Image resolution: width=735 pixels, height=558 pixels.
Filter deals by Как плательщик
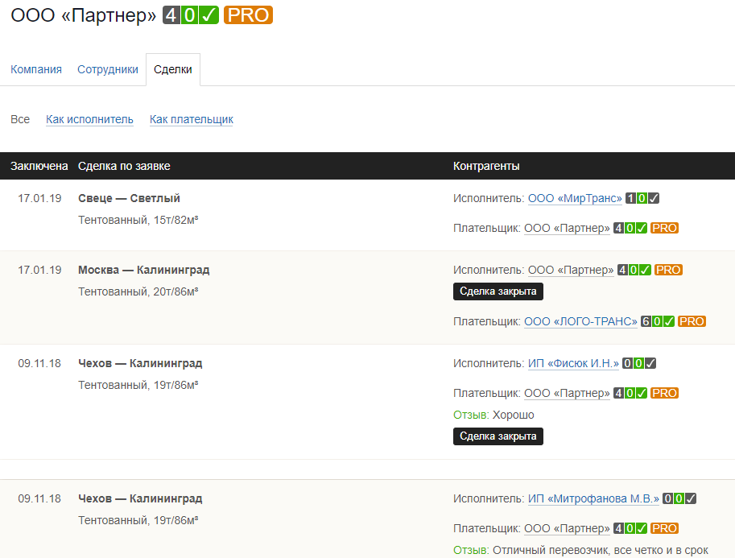pos(191,119)
